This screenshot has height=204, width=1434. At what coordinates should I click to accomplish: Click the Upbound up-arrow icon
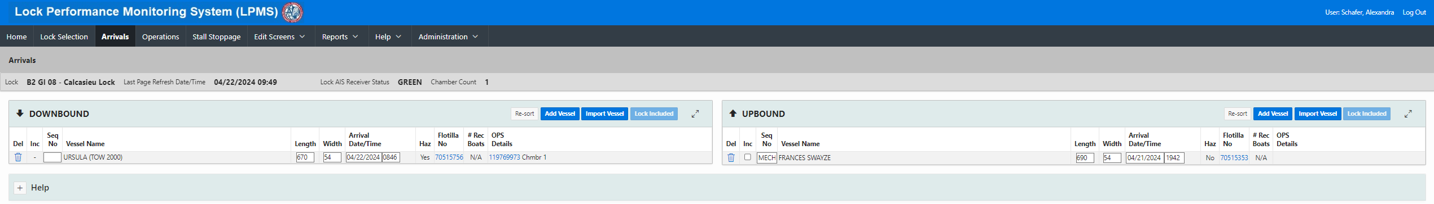click(x=733, y=114)
